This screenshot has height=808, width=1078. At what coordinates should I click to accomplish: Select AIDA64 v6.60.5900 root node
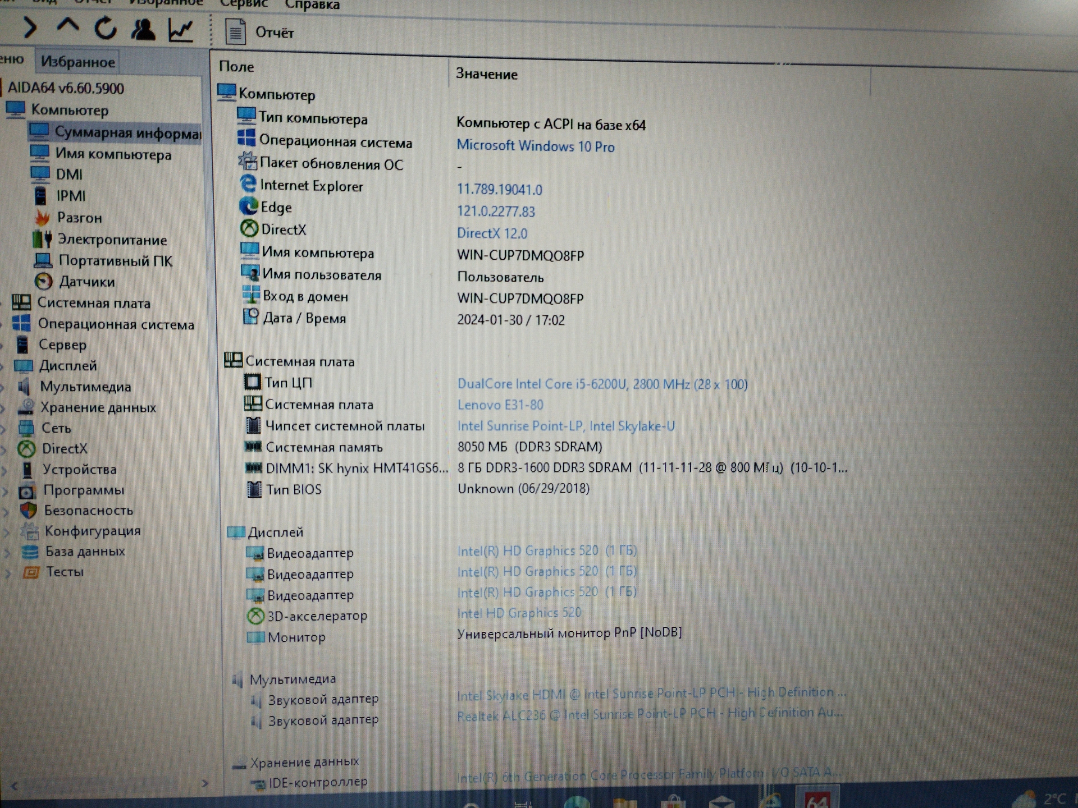coord(66,88)
